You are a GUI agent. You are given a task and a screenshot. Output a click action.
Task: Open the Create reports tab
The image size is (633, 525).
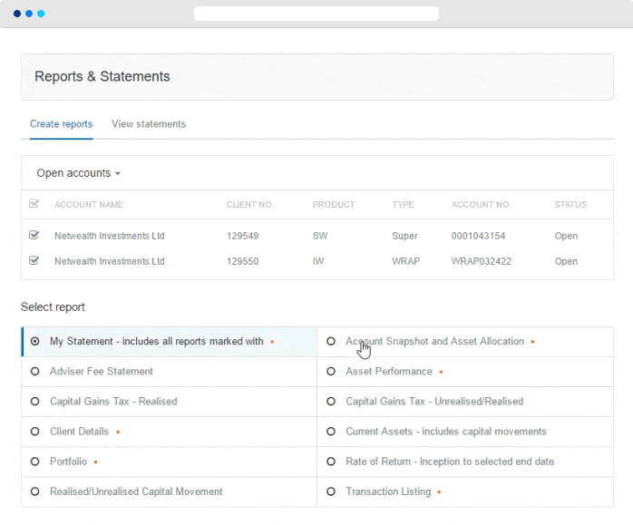(61, 124)
